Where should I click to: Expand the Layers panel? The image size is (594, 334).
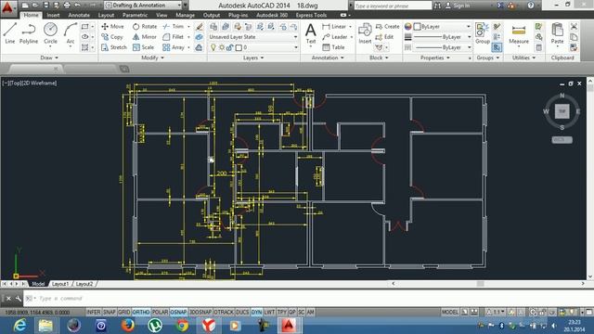click(x=253, y=58)
